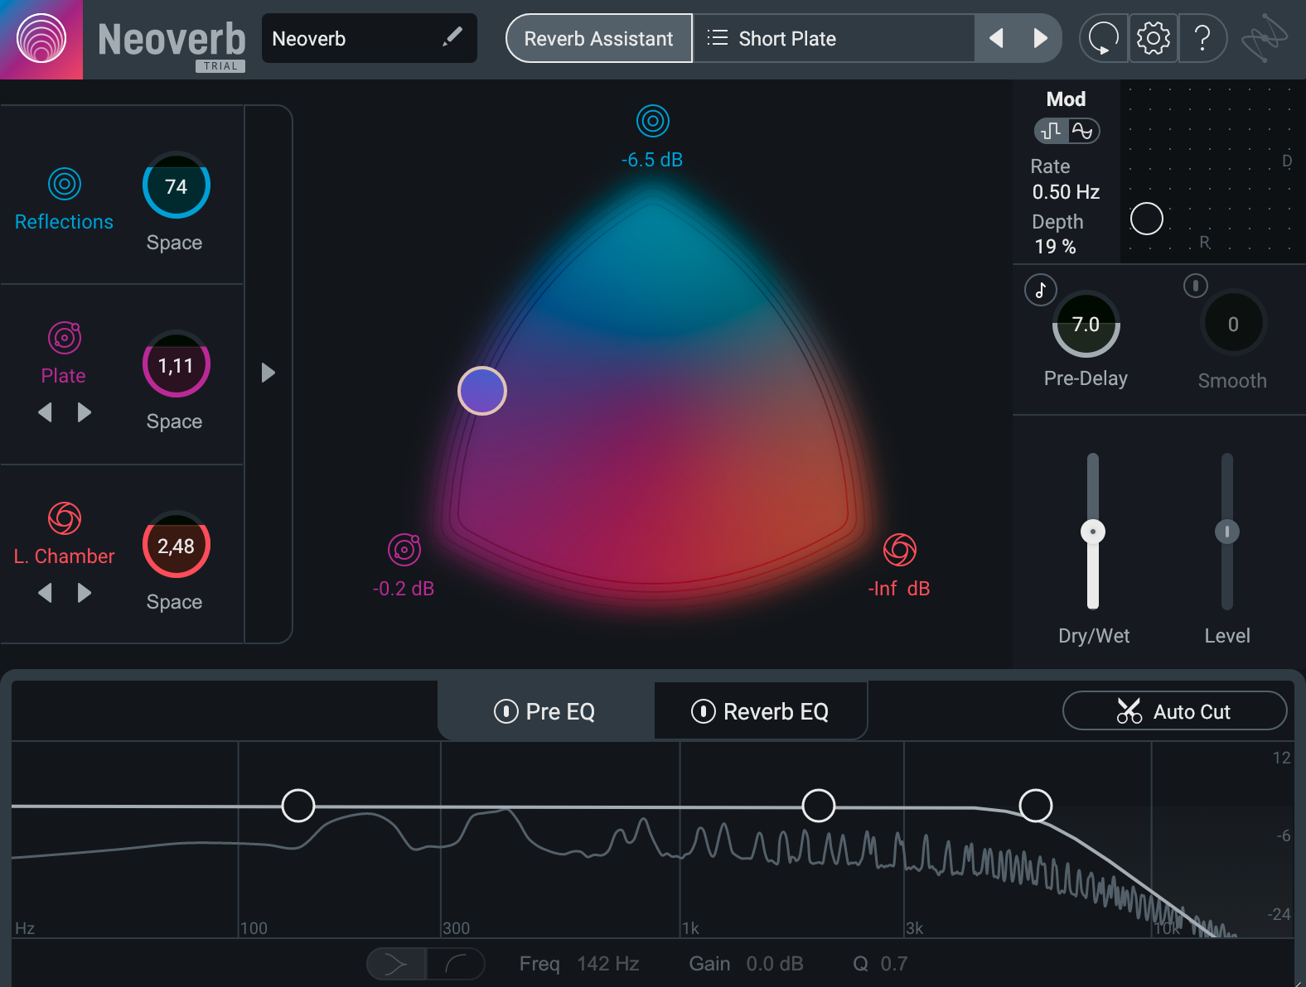This screenshot has width=1306, height=987.
Task: Select the Reflections engine icon in left panel
Action: [x=65, y=184]
